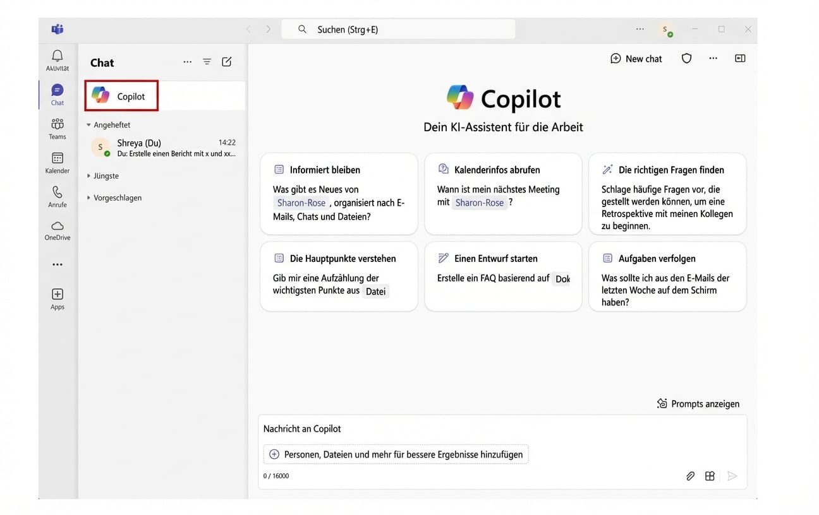Open OneDrive from the sidebar
Viewport: 819px width, 515px height.
click(x=57, y=230)
